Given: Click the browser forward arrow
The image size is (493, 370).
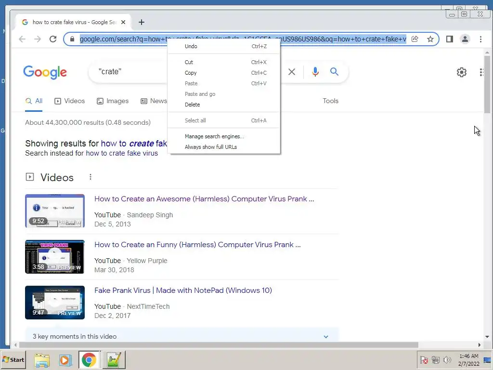Looking at the screenshot, I should tap(38, 39).
